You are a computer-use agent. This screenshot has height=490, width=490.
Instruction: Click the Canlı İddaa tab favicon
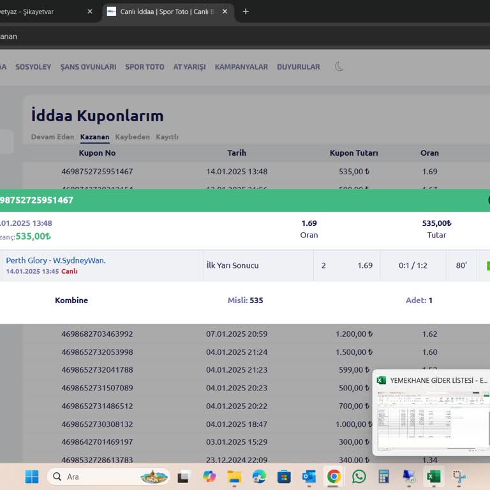(x=112, y=11)
